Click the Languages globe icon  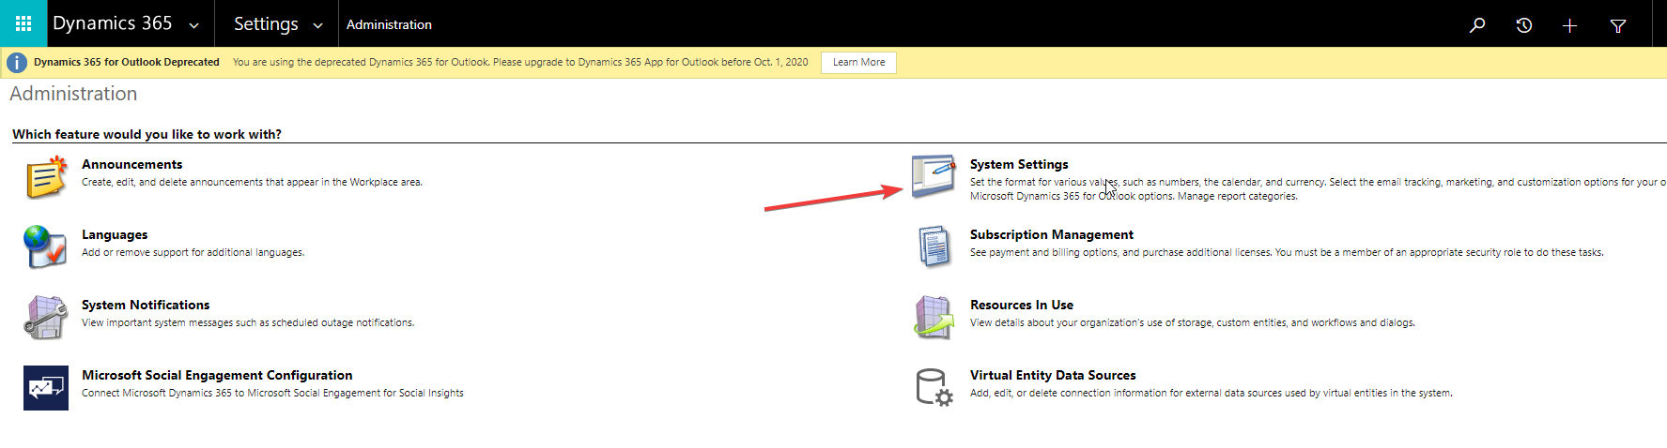(x=46, y=247)
